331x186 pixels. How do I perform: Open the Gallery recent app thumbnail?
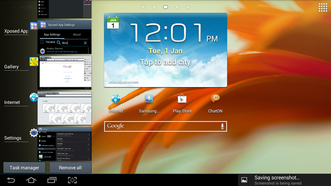click(x=65, y=73)
